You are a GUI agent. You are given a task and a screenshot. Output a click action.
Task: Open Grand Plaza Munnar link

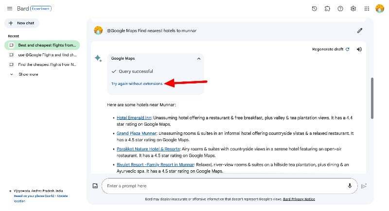point(137,133)
